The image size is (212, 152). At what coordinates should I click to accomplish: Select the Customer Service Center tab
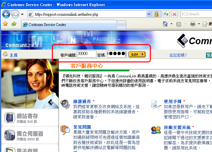[x=69, y=25]
